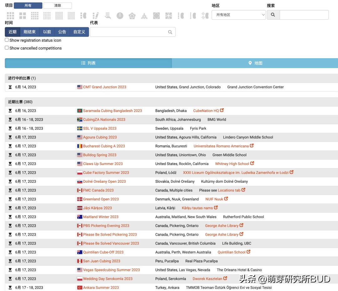Screen dimensions: 338x291
Task: Click the 搜索 search text field
Action: 304,15
